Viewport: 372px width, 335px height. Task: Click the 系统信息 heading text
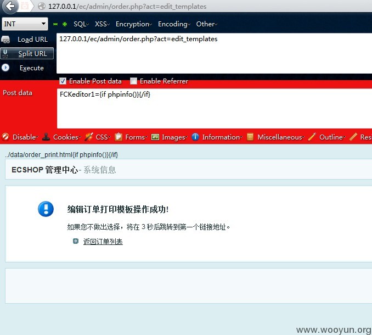click(x=100, y=170)
